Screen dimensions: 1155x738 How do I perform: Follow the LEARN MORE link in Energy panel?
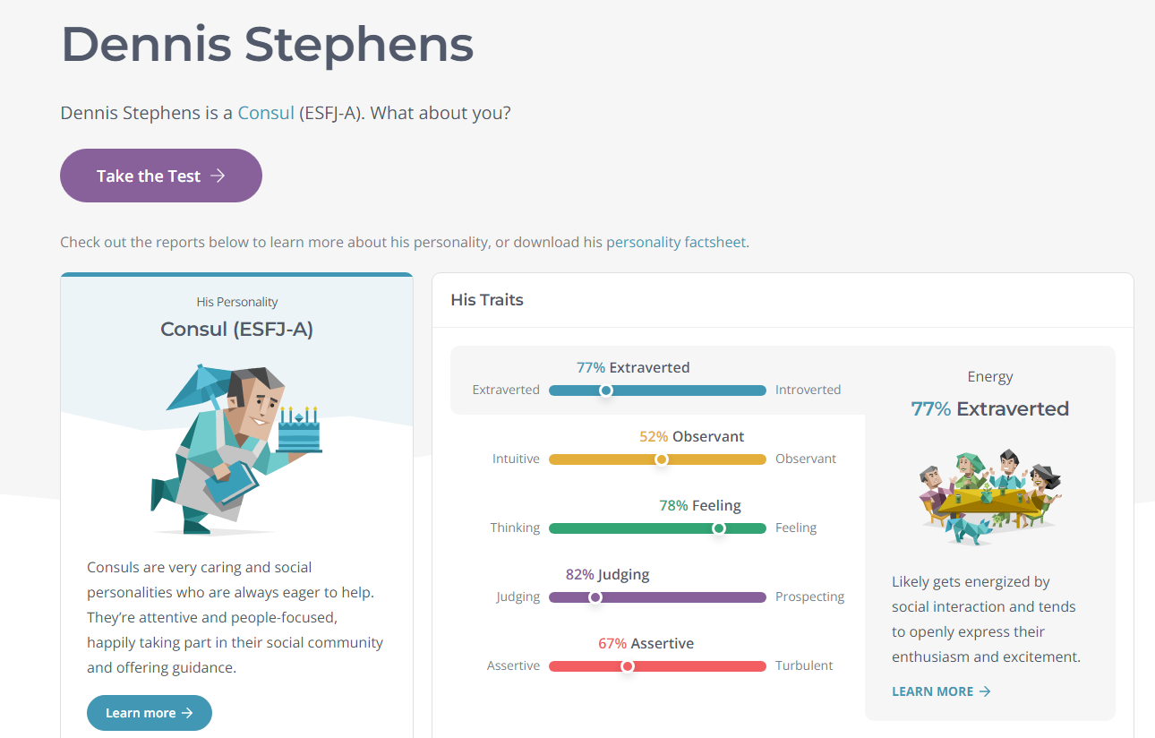point(932,691)
